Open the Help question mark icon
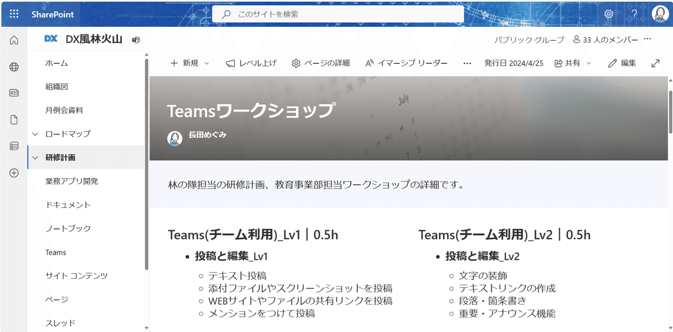Viewport: 673px width, 332px height. 634,14
